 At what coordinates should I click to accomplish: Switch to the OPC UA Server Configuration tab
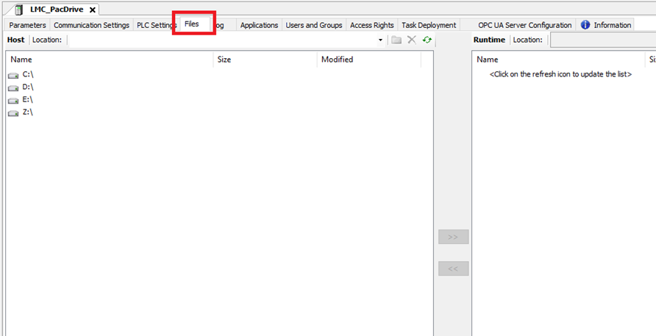(x=524, y=25)
